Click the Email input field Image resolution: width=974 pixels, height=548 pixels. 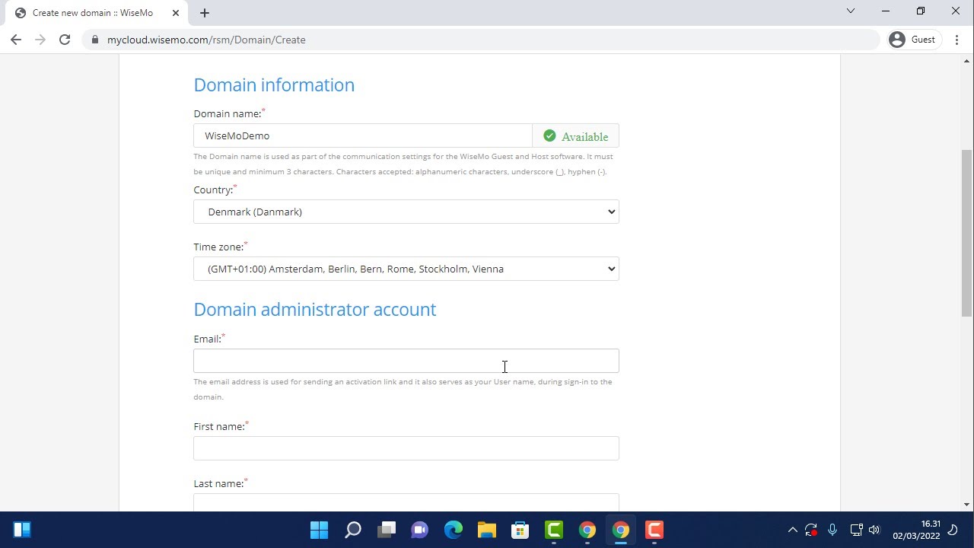(x=406, y=361)
